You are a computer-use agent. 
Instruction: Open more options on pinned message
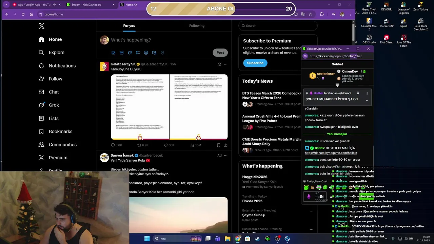367,93
